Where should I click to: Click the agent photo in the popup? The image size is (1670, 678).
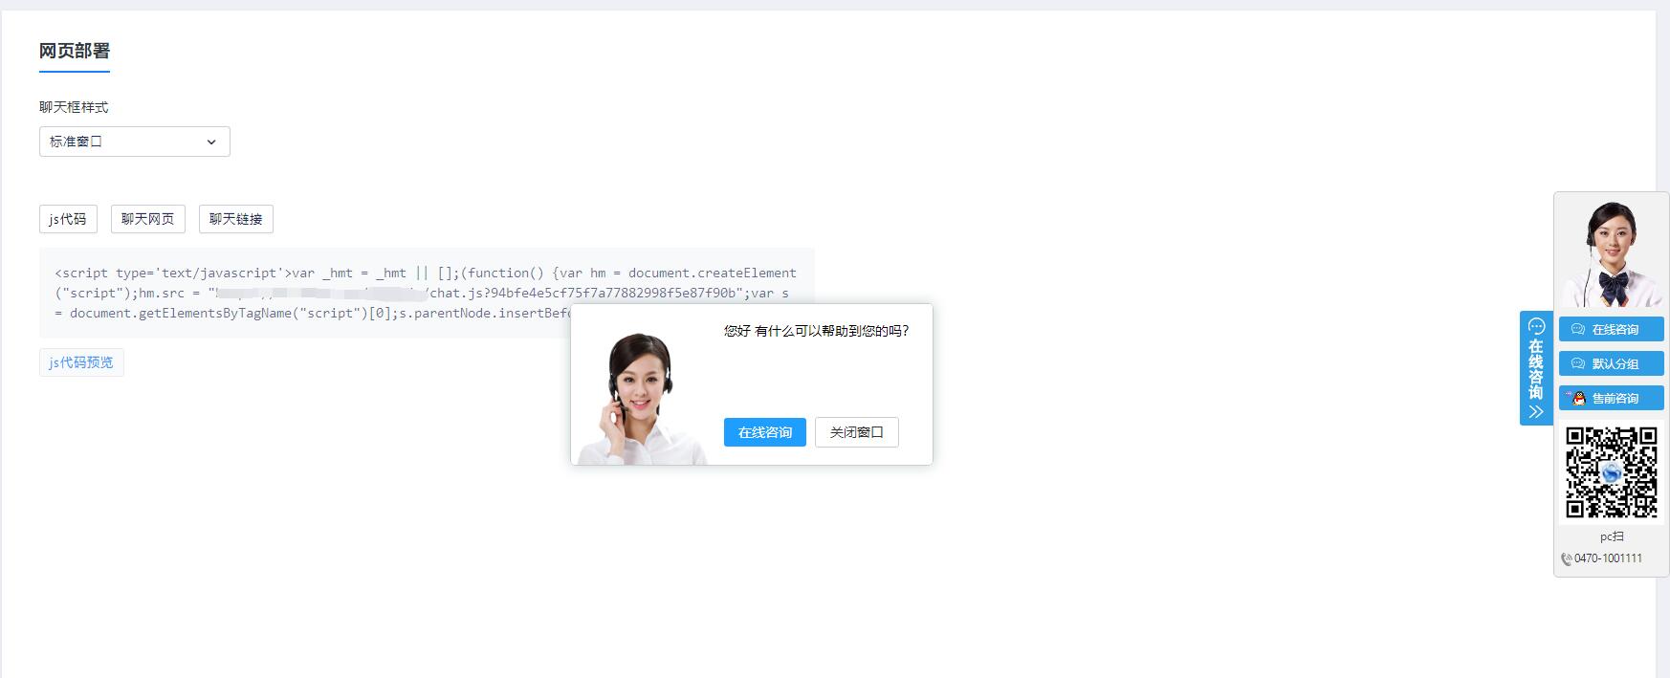(x=639, y=397)
